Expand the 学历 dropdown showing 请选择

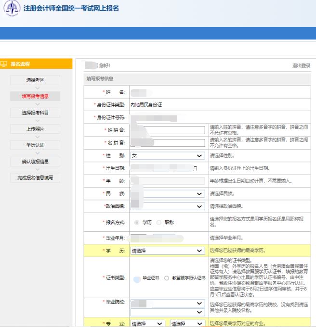click(167, 251)
